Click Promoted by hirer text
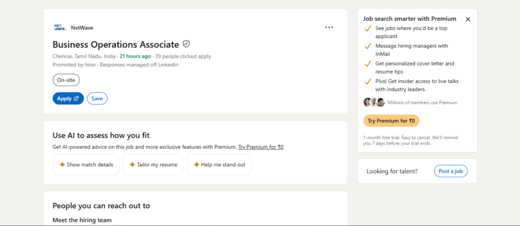Screen dimensions: 520x226 [74, 65]
